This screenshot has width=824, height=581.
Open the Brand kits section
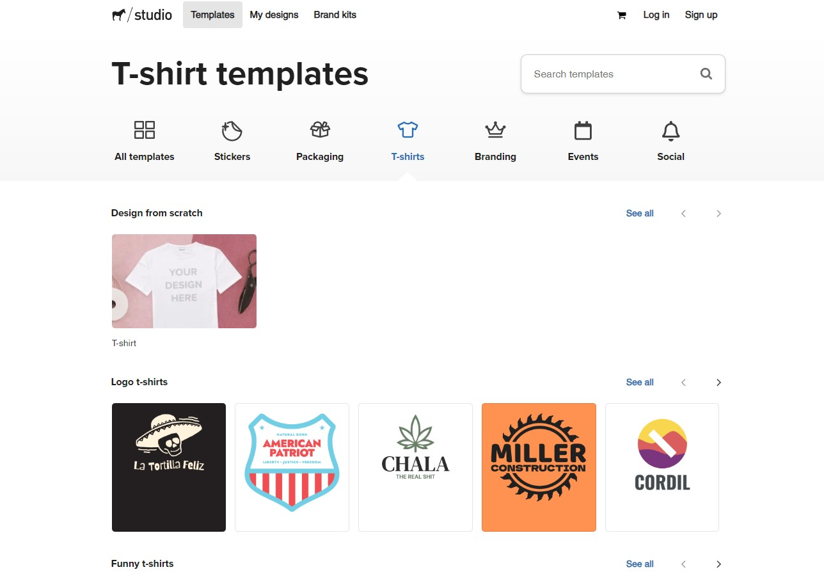(x=335, y=15)
